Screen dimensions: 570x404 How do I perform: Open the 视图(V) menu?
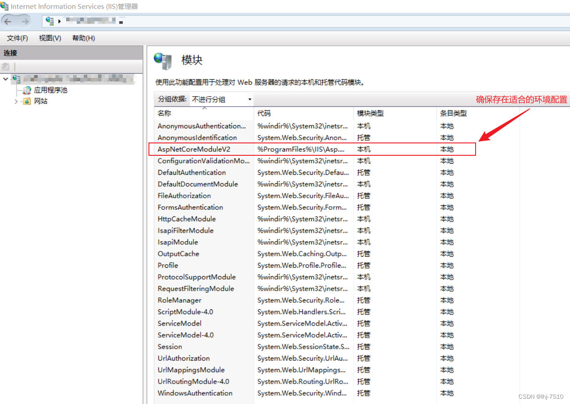click(49, 38)
